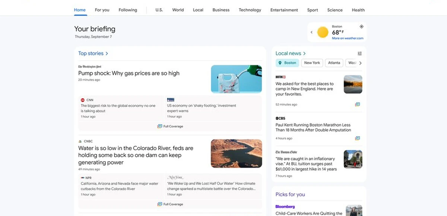The width and height of the screenshot is (447, 216).
Task: Open Full Coverage for Colorado River story
Action: pos(170,204)
